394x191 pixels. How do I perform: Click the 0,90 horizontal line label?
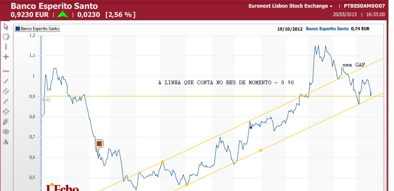click(46, 100)
